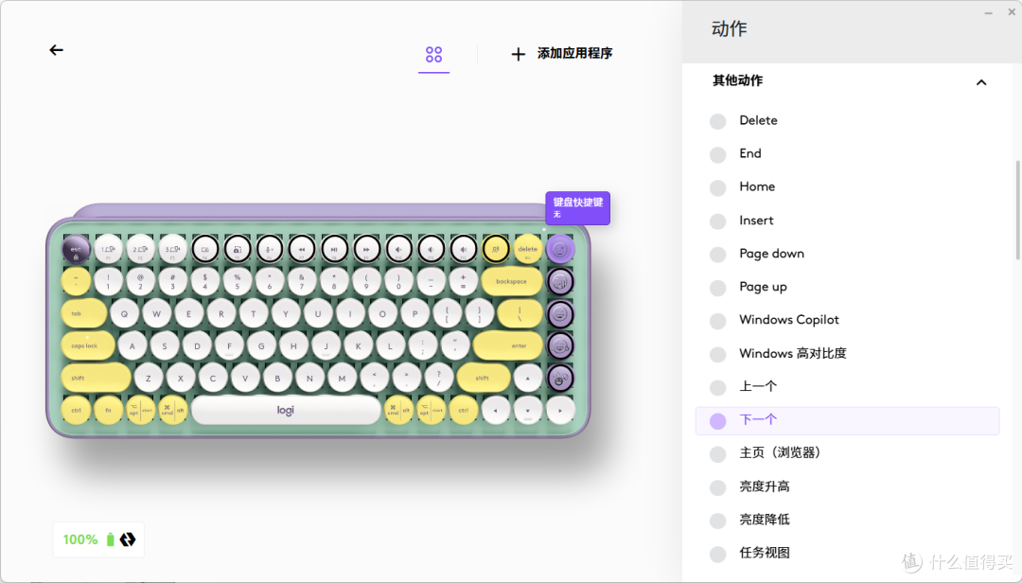Screen dimensions: 1022x583
Task: Select the Insert action radio button
Action: click(717, 221)
